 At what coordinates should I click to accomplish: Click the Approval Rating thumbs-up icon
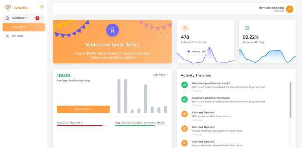(x=247, y=28)
